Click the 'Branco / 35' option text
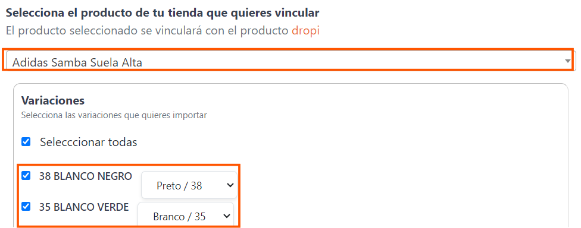 pyautogui.click(x=179, y=217)
